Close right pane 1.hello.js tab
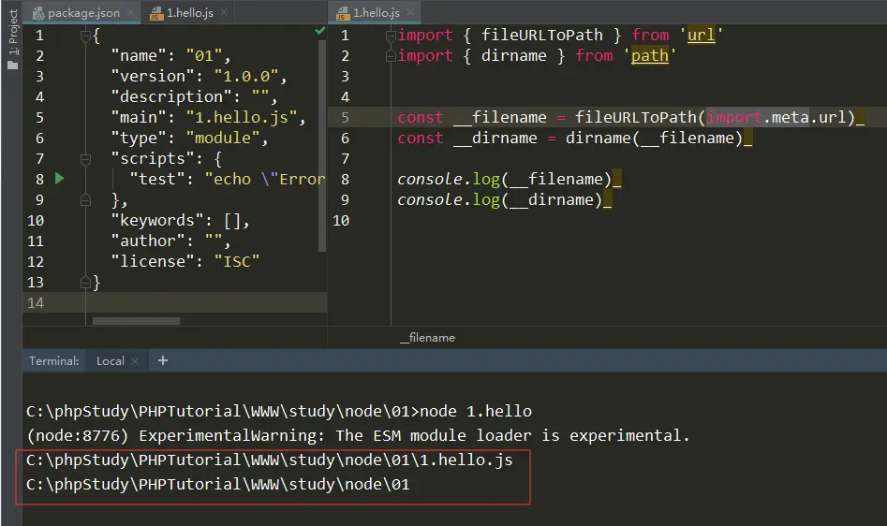 [x=410, y=12]
